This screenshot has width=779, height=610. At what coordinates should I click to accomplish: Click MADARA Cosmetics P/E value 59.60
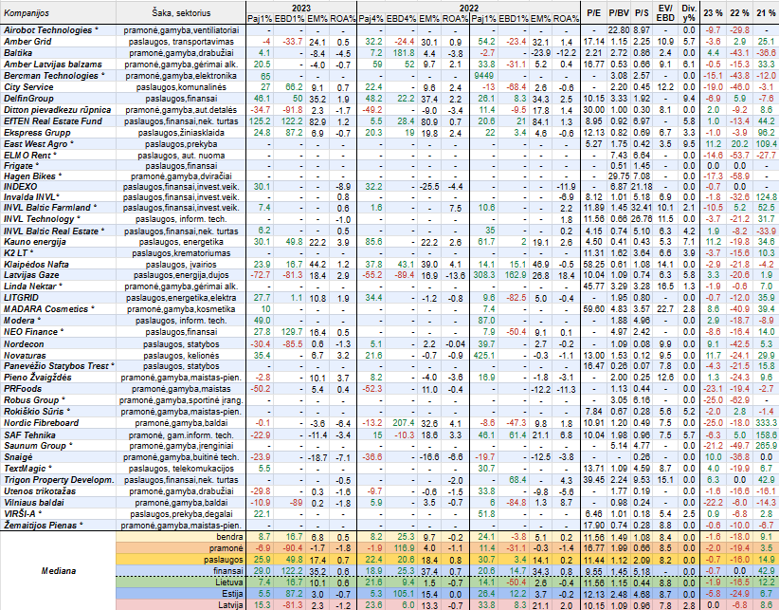(x=593, y=309)
